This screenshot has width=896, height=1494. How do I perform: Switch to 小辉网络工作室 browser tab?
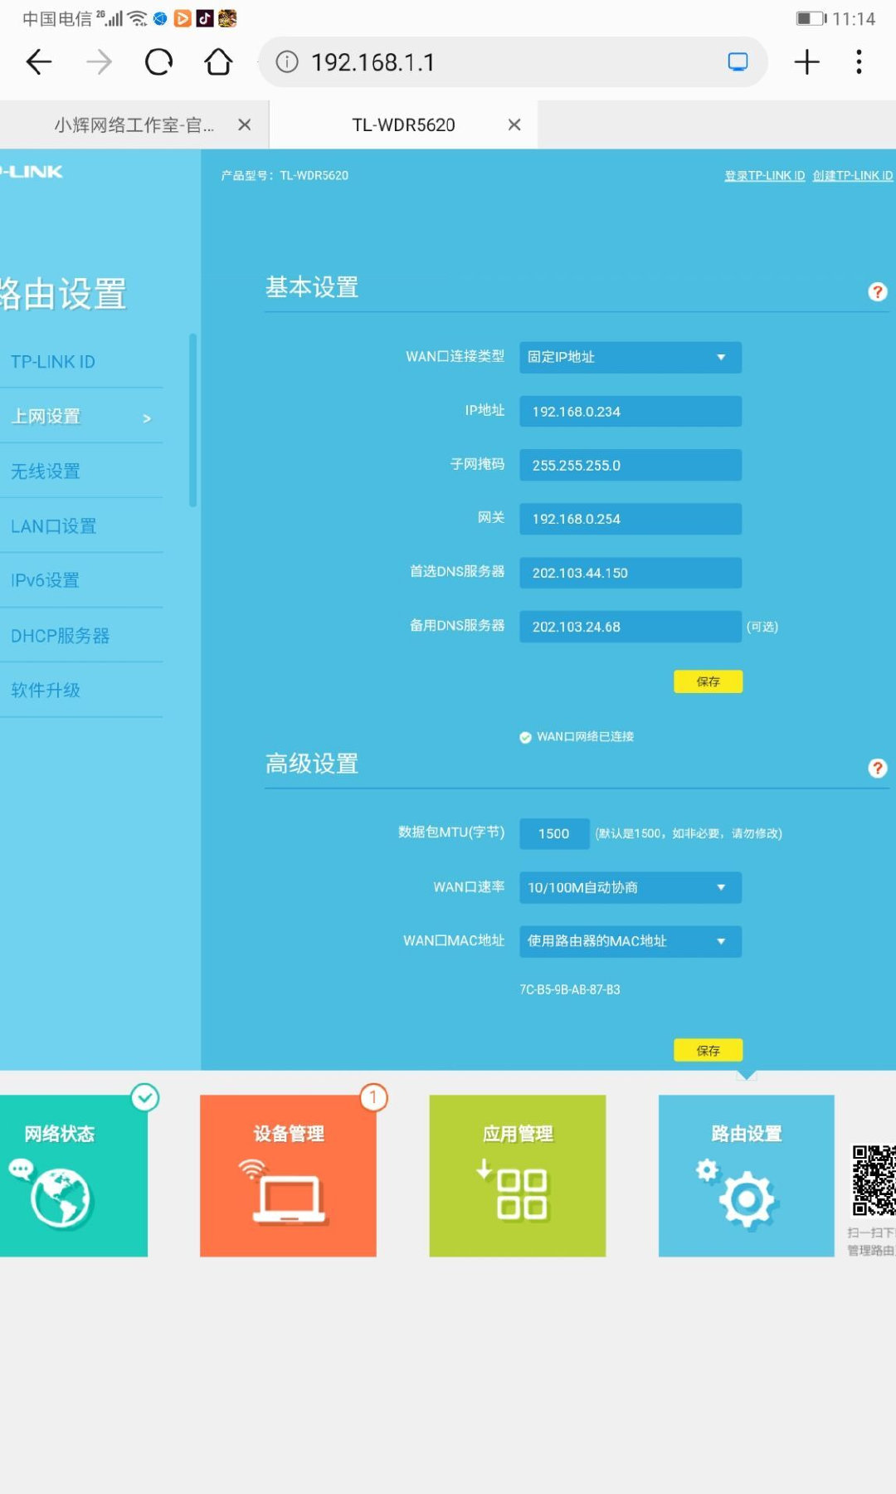tap(134, 124)
